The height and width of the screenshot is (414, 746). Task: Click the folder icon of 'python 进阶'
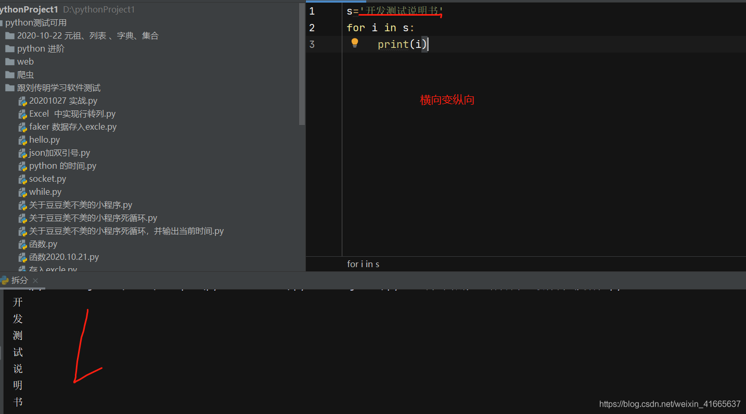(x=9, y=48)
